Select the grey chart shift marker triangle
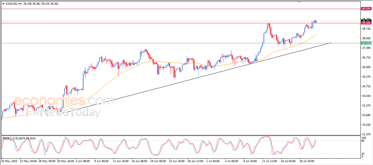 [x=299, y=2]
